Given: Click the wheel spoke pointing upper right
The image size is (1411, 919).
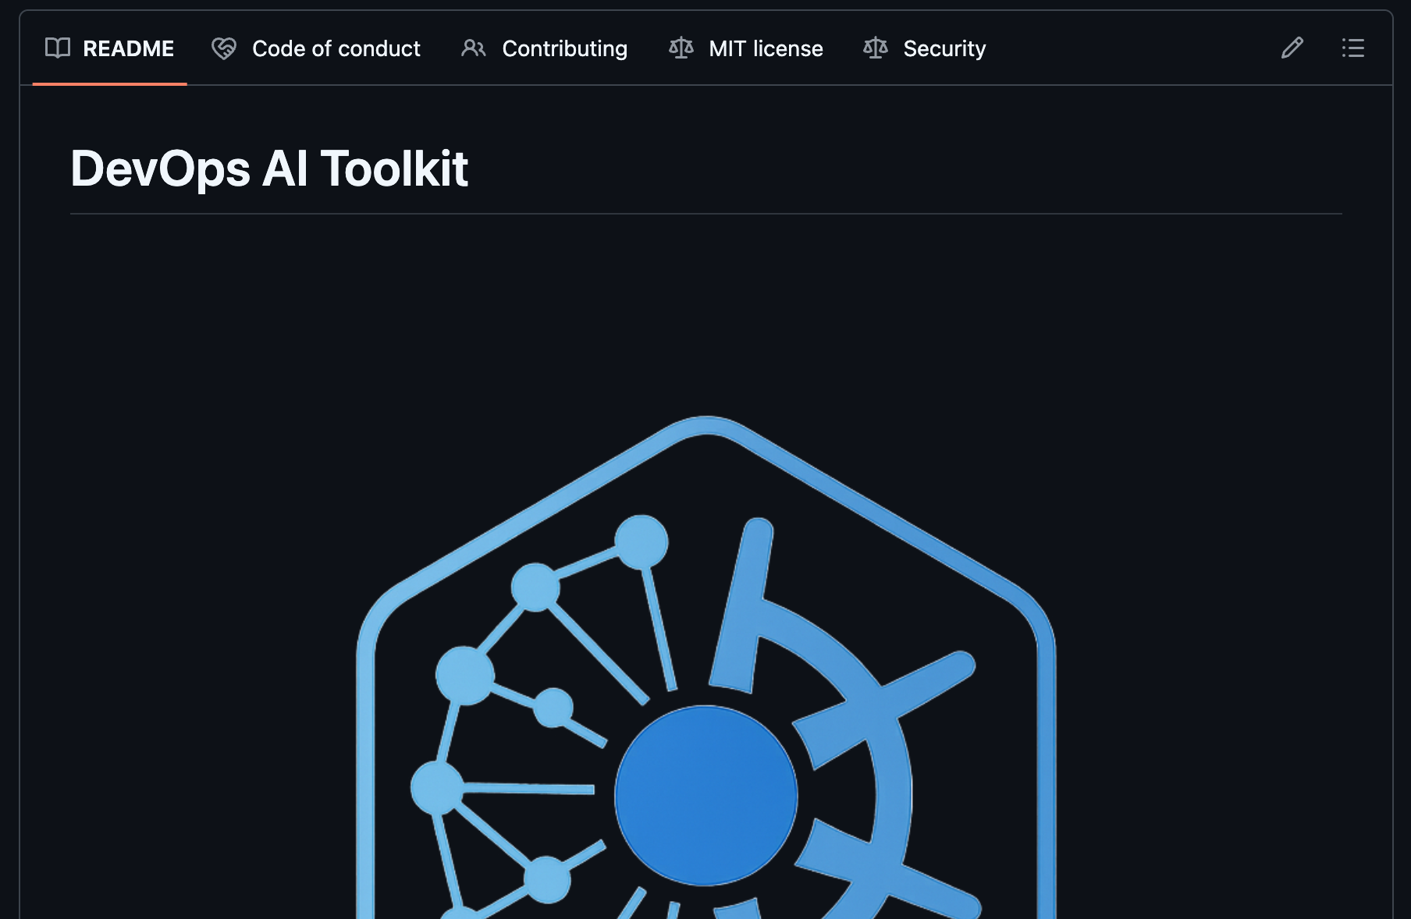Looking at the screenshot, I should click(x=929, y=679).
